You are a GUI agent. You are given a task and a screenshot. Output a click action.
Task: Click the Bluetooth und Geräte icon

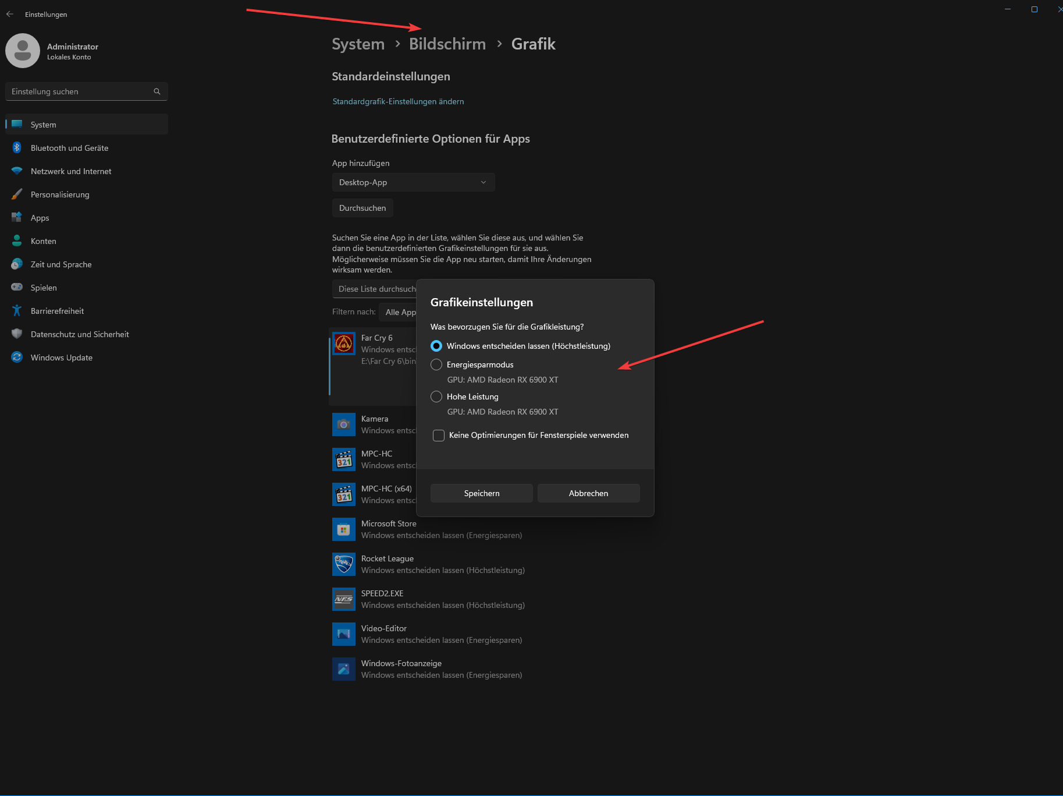click(17, 148)
